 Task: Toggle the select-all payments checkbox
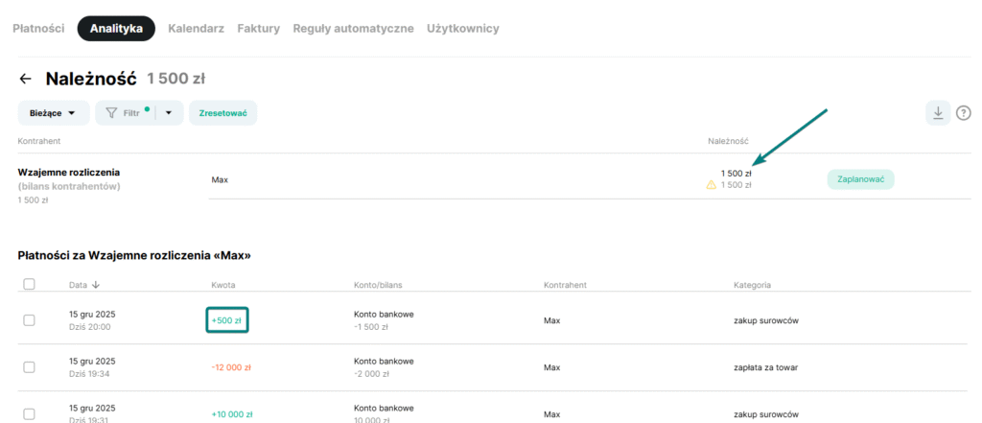tap(29, 284)
